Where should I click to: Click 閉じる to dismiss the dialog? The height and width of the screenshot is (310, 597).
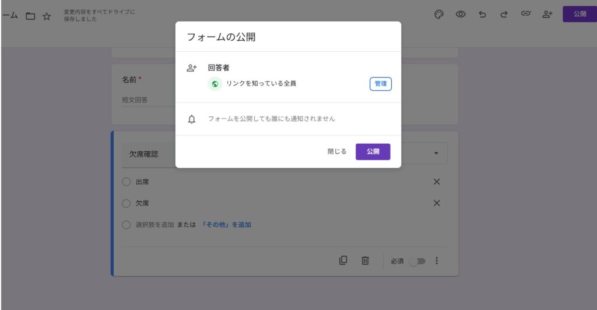(336, 152)
